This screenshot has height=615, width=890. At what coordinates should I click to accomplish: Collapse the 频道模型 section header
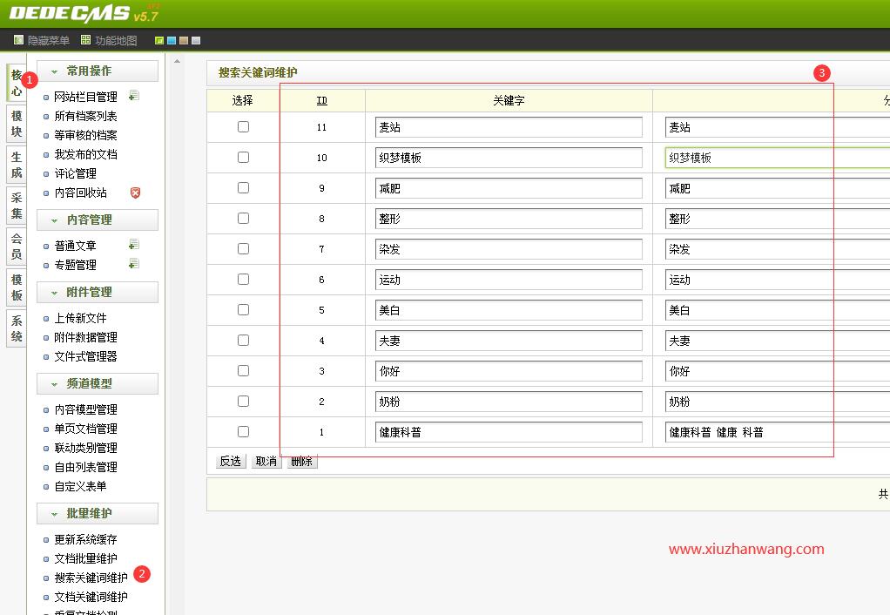pyautogui.click(x=98, y=383)
